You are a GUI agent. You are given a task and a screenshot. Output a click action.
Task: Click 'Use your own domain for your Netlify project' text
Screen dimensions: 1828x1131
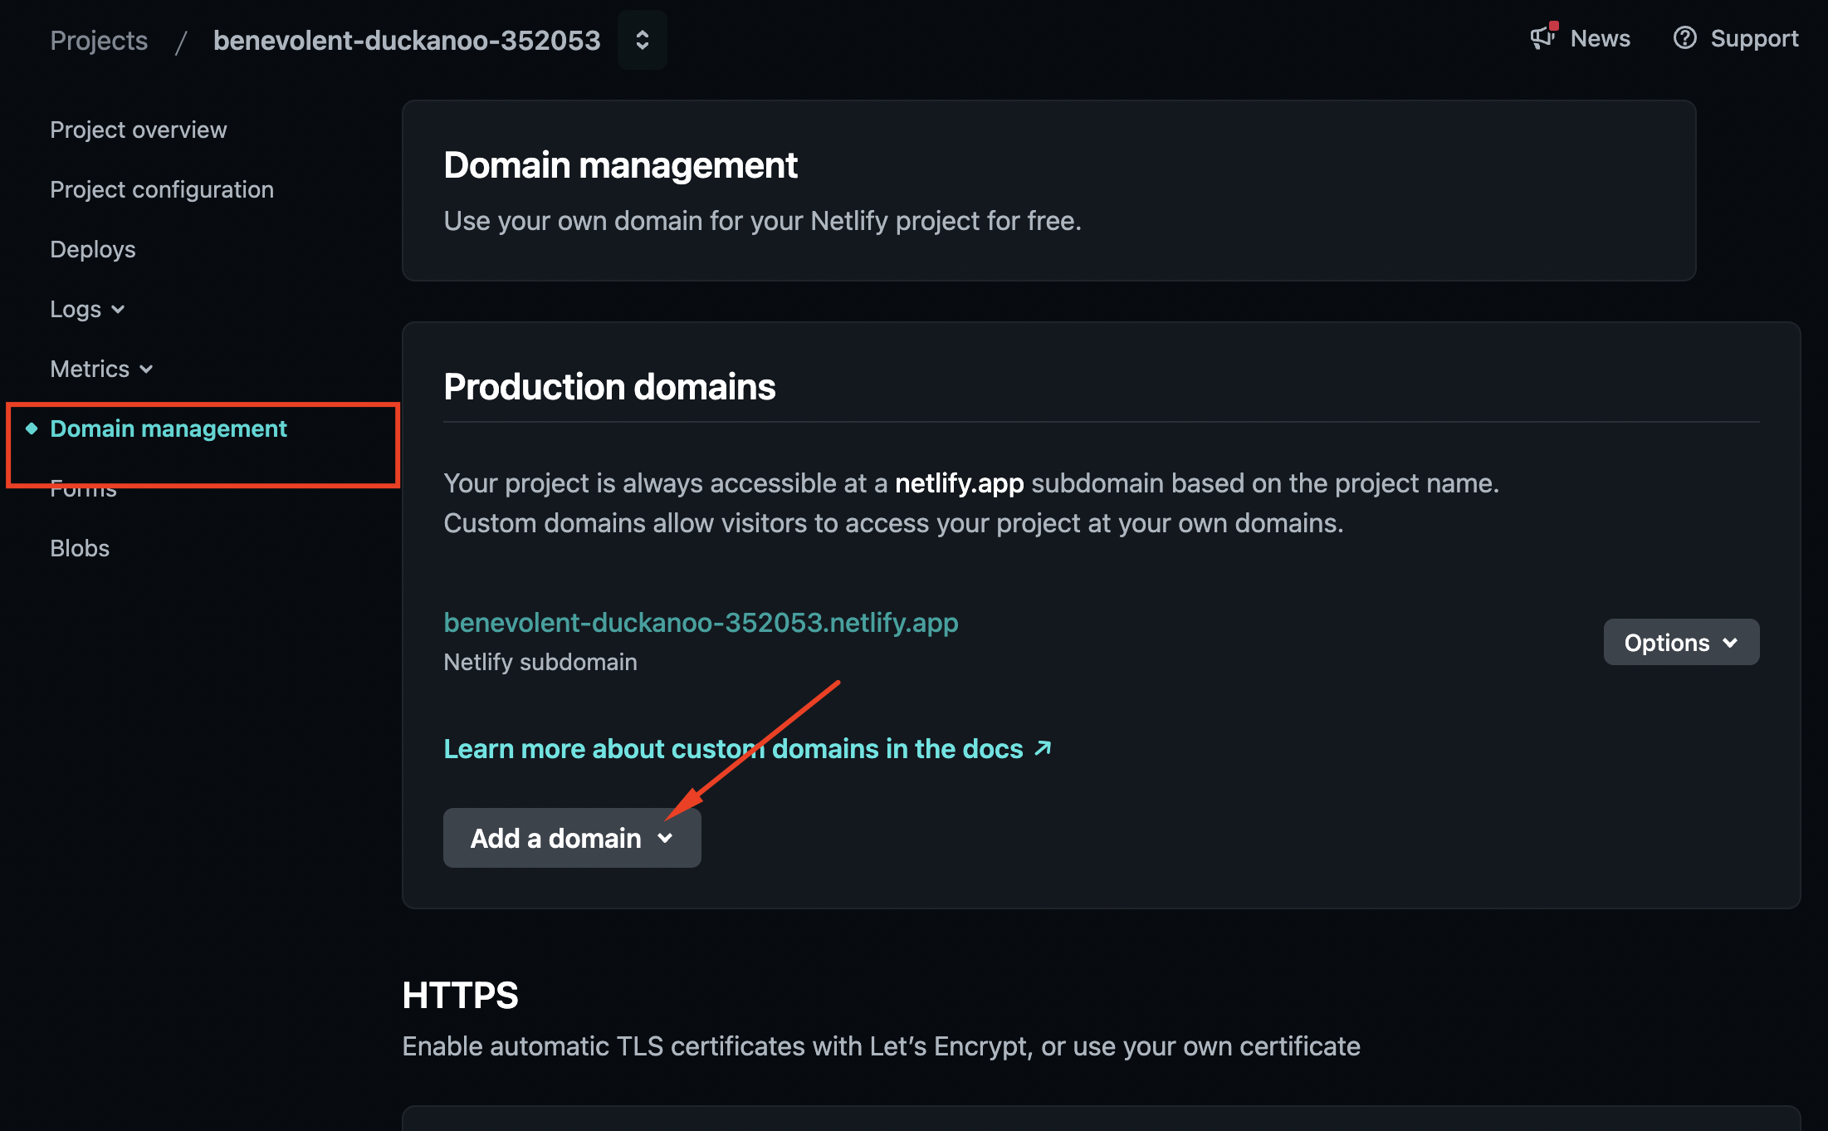[x=762, y=221]
